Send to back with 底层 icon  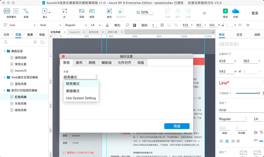(x=92, y=11)
